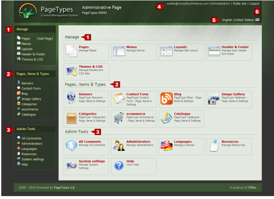Click the Administrators tile title
Image resolution: width=274 pixels, height=199 pixels.
(x=138, y=142)
